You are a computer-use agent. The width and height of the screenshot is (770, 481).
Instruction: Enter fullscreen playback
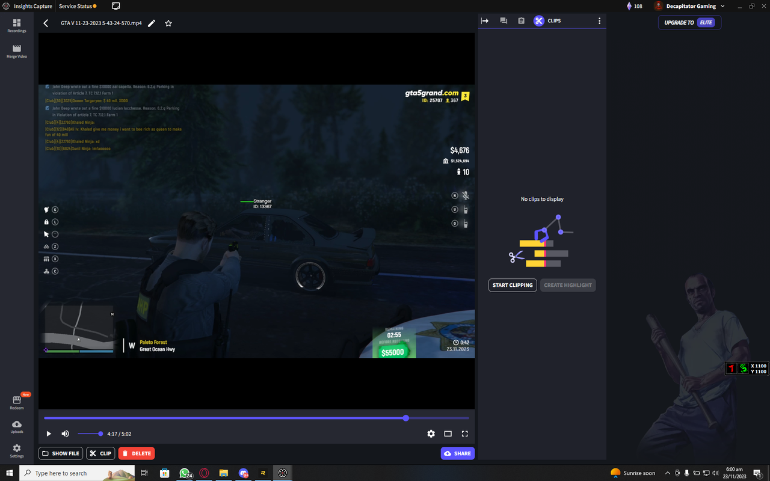(x=464, y=434)
